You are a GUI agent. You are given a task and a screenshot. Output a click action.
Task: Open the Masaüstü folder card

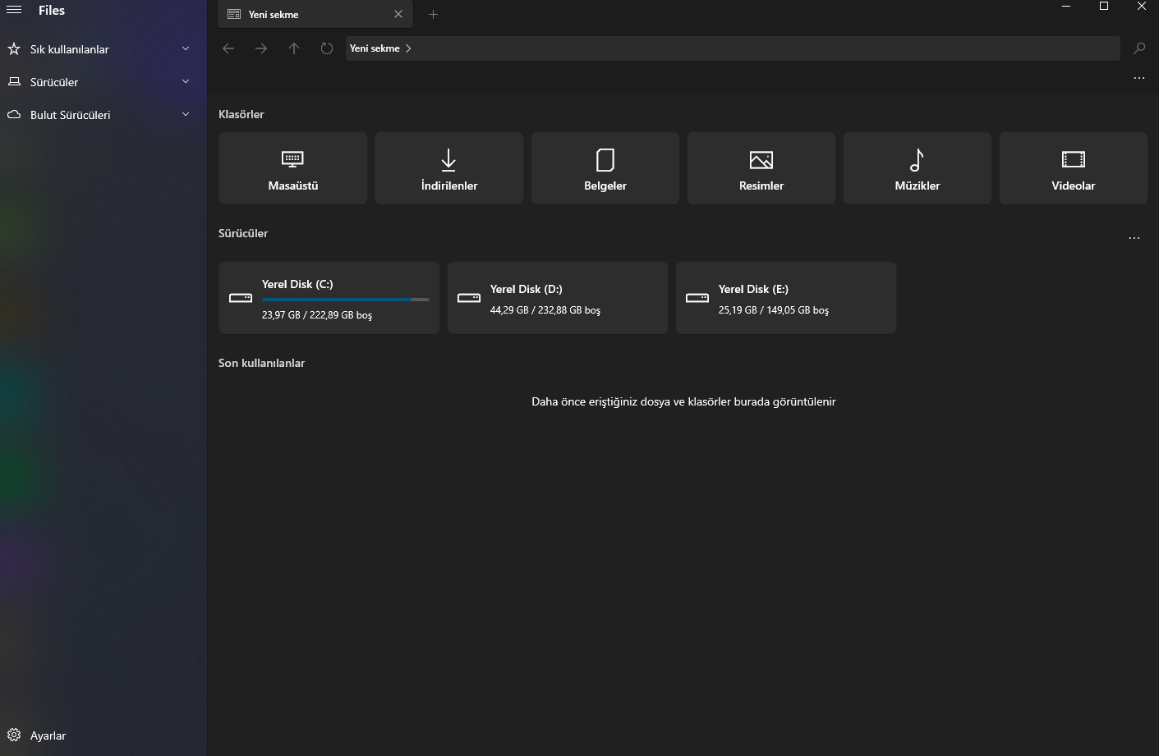pyautogui.click(x=293, y=168)
